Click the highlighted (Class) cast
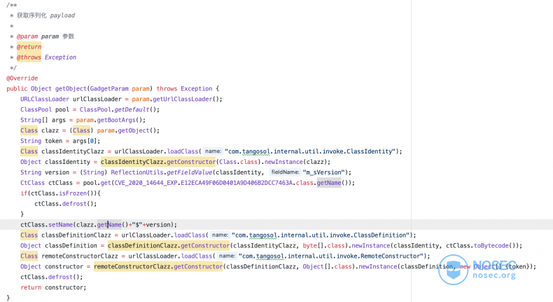553x302 pixels. (x=81, y=131)
